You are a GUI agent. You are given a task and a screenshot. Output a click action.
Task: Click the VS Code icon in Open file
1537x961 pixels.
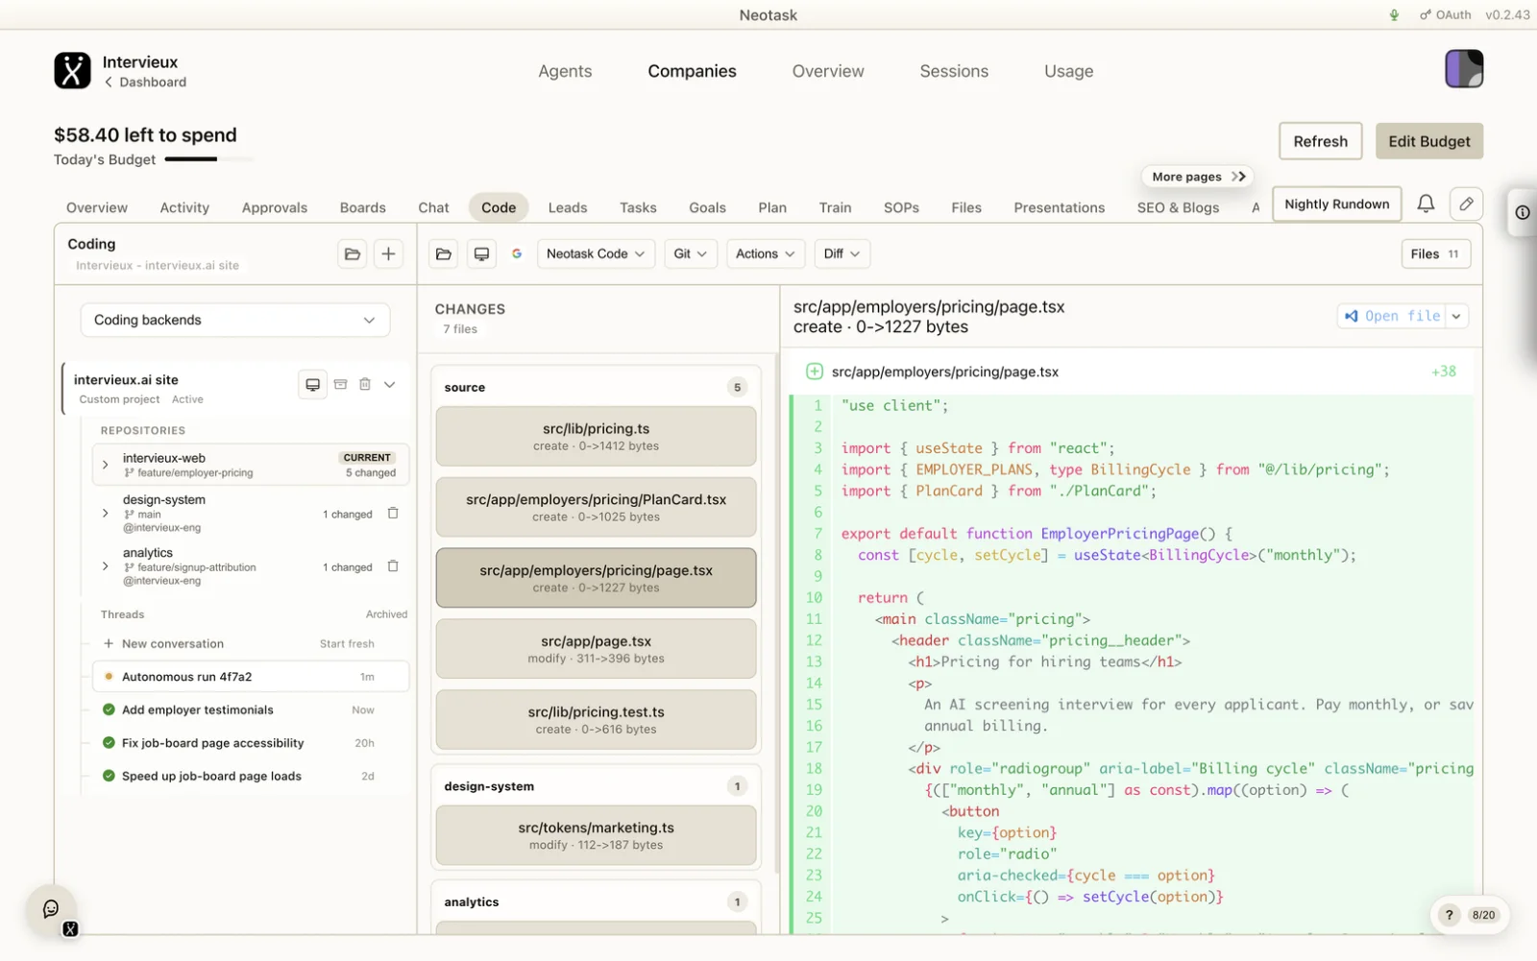[1352, 316]
